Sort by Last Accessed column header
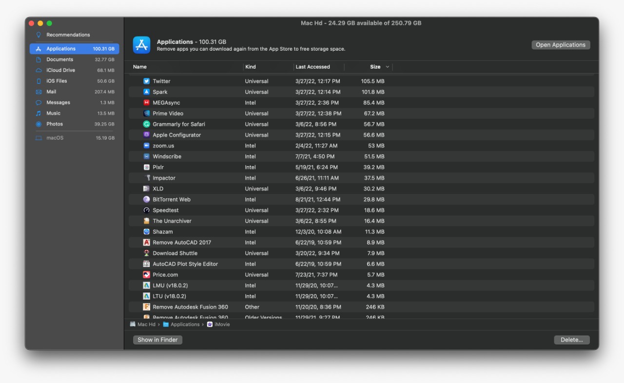This screenshot has width=624, height=383. pos(312,67)
